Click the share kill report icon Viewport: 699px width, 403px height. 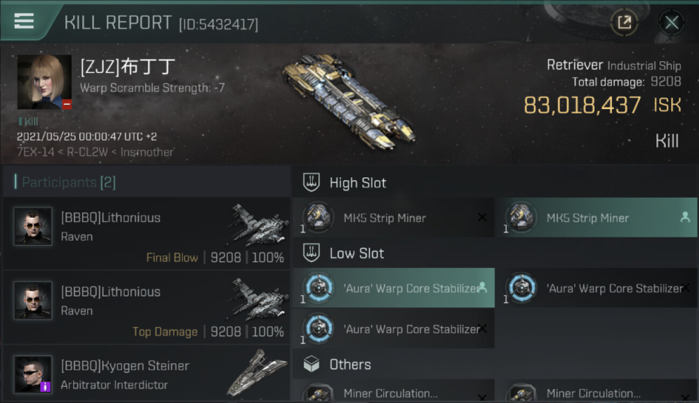(624, 23)
